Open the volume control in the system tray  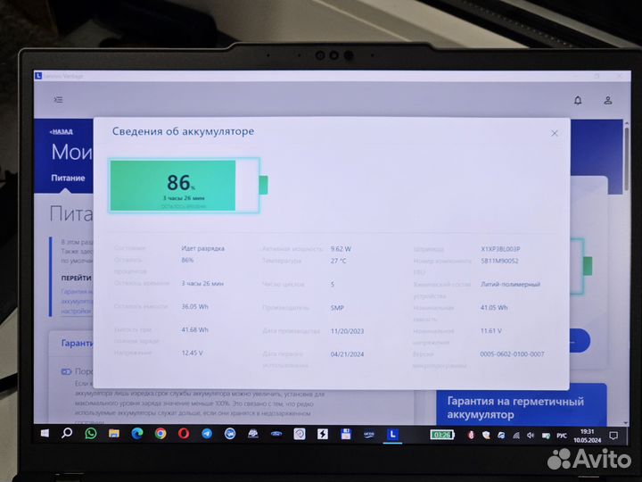pyautogui.click(x=531, y=436)
